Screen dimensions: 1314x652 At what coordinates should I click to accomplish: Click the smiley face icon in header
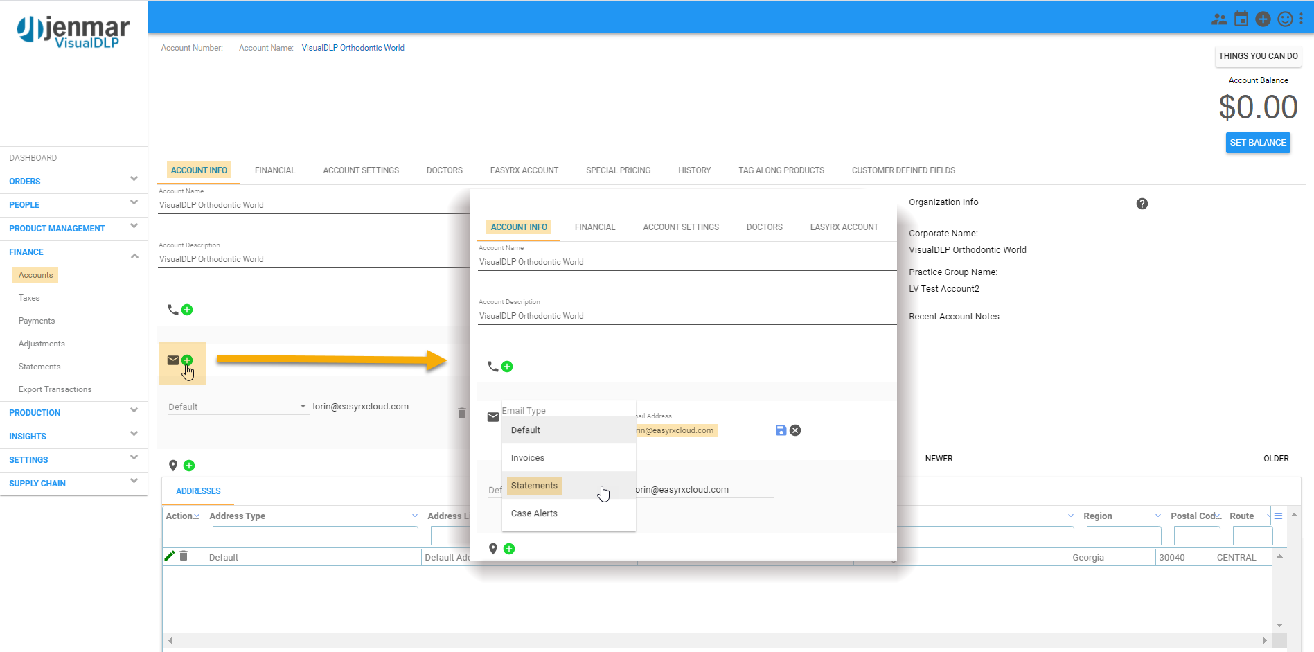(x=1285, y=19)
